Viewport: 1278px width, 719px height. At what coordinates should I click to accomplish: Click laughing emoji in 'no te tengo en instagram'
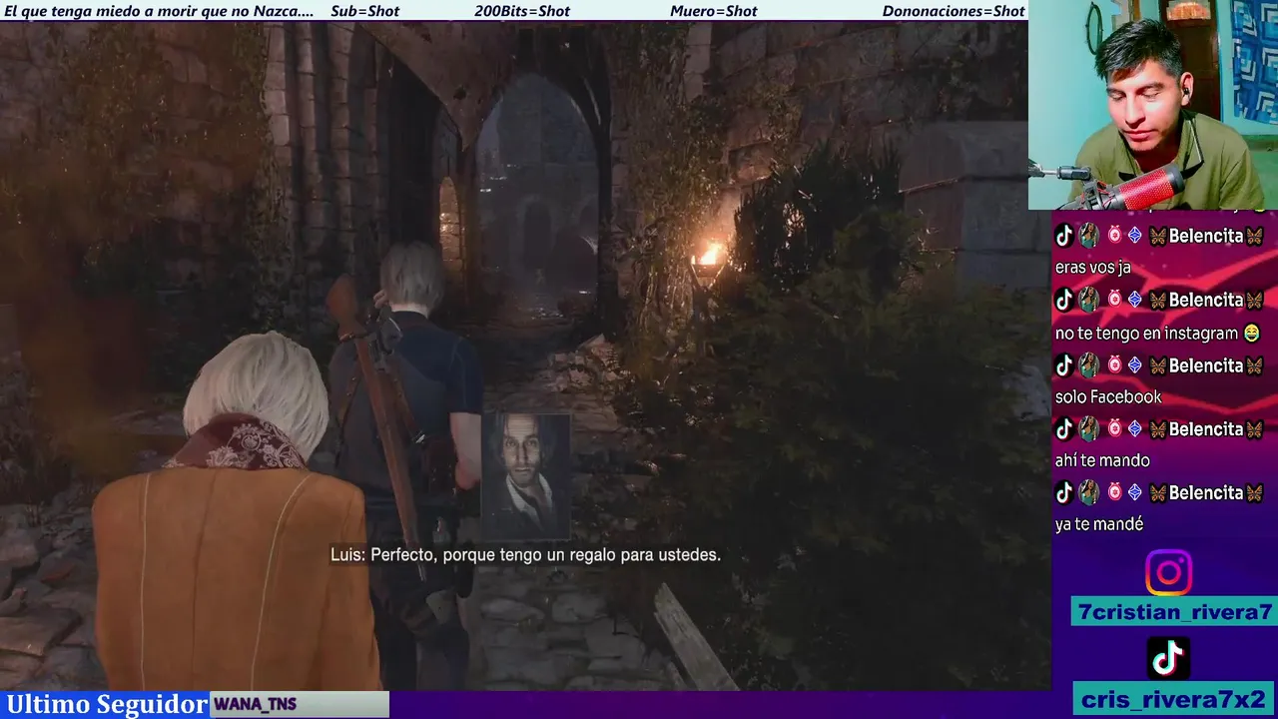1251,334
